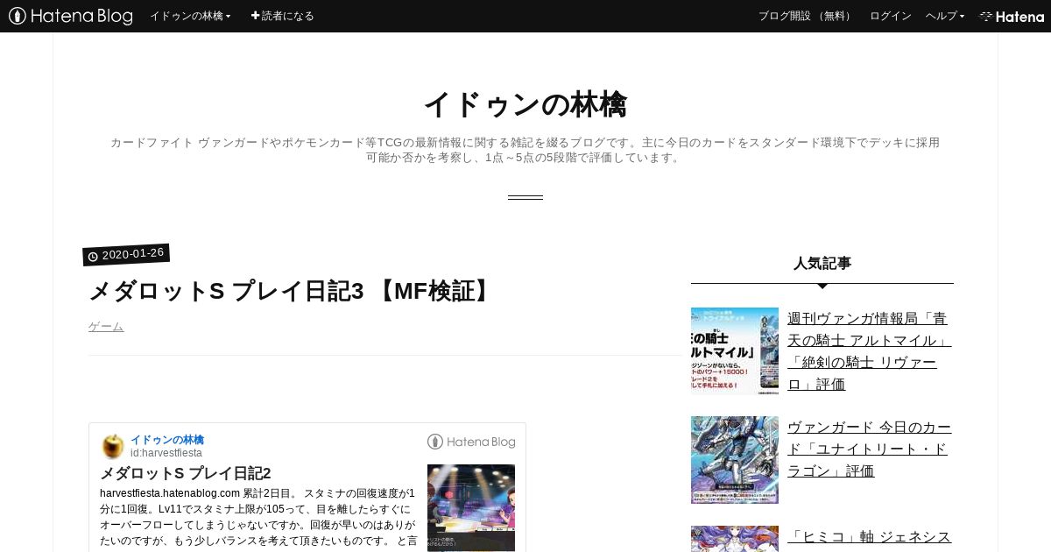The height and width of the screenshot is (552, 1051).
Task: Open thumbnail for ユナイトリート・ドラゴン article
Action: [735, 460]
